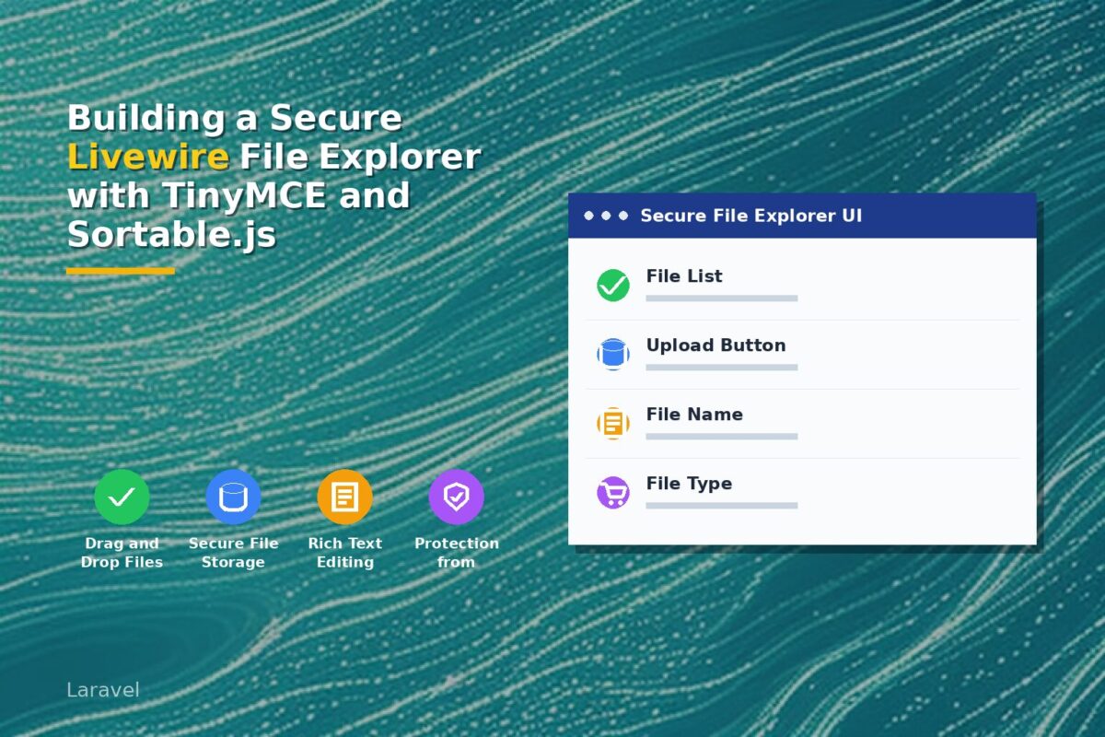Click the three window dots in title bar

(x=606, y=216)
